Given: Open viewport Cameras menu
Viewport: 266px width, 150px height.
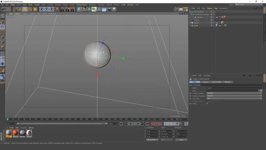Looking at the screenshot, I should [x=17, y=14].
